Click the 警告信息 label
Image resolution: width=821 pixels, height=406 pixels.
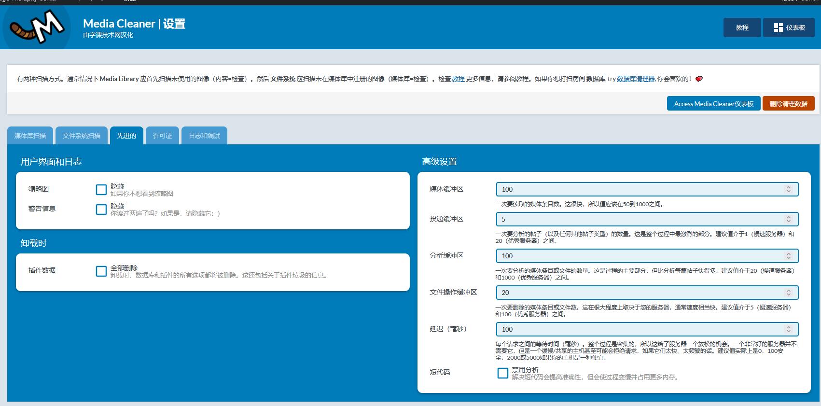click(x=42, y=209)
